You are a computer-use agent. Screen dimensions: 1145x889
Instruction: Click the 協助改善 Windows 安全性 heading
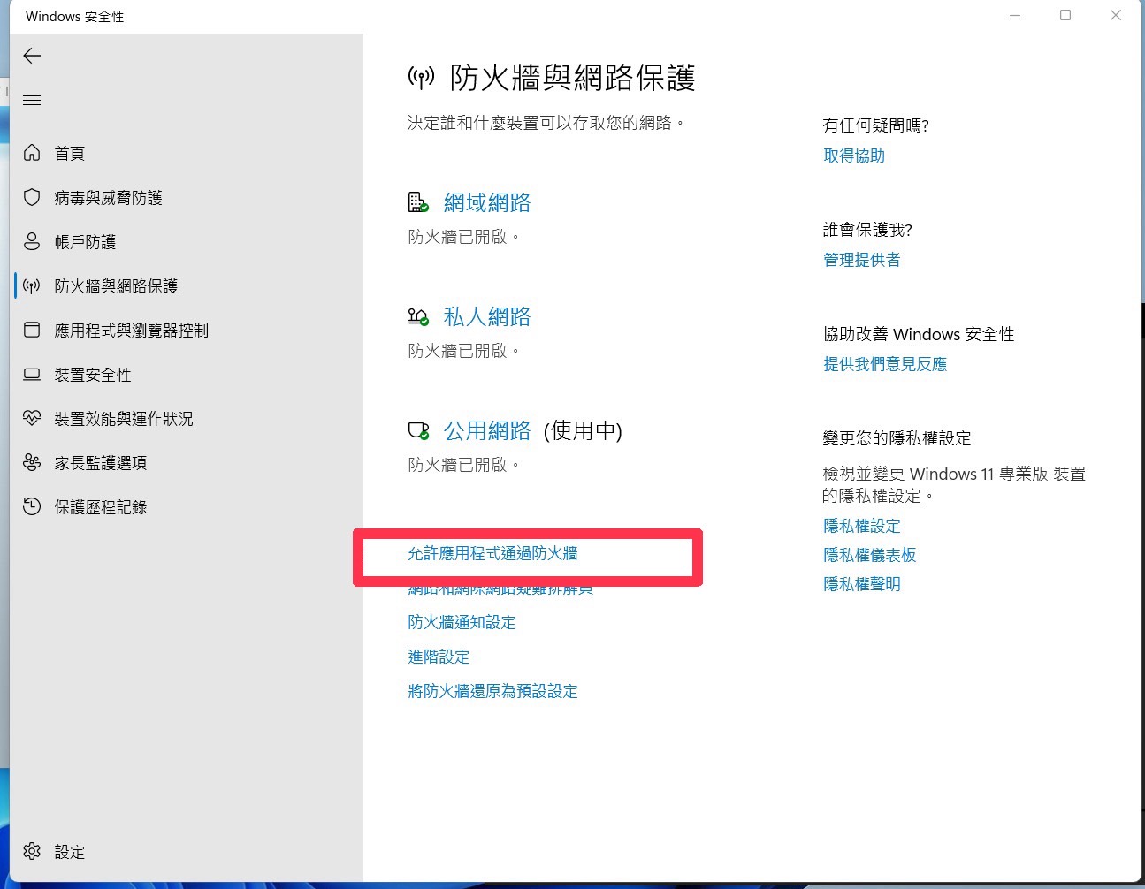point(919,334)
